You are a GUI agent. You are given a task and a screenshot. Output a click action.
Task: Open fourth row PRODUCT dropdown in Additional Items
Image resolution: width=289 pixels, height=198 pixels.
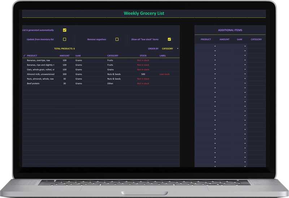[215, 60]
